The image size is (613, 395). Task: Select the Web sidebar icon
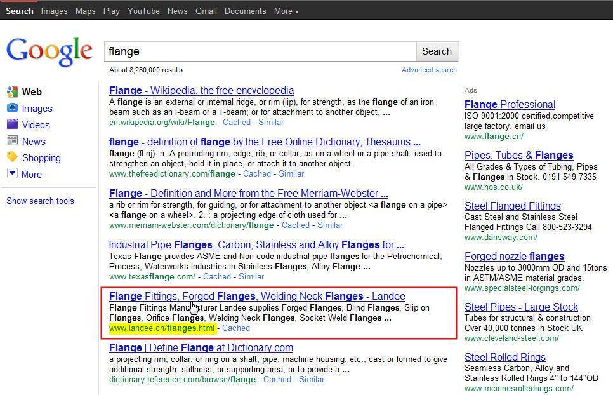[x=12, y=92]
